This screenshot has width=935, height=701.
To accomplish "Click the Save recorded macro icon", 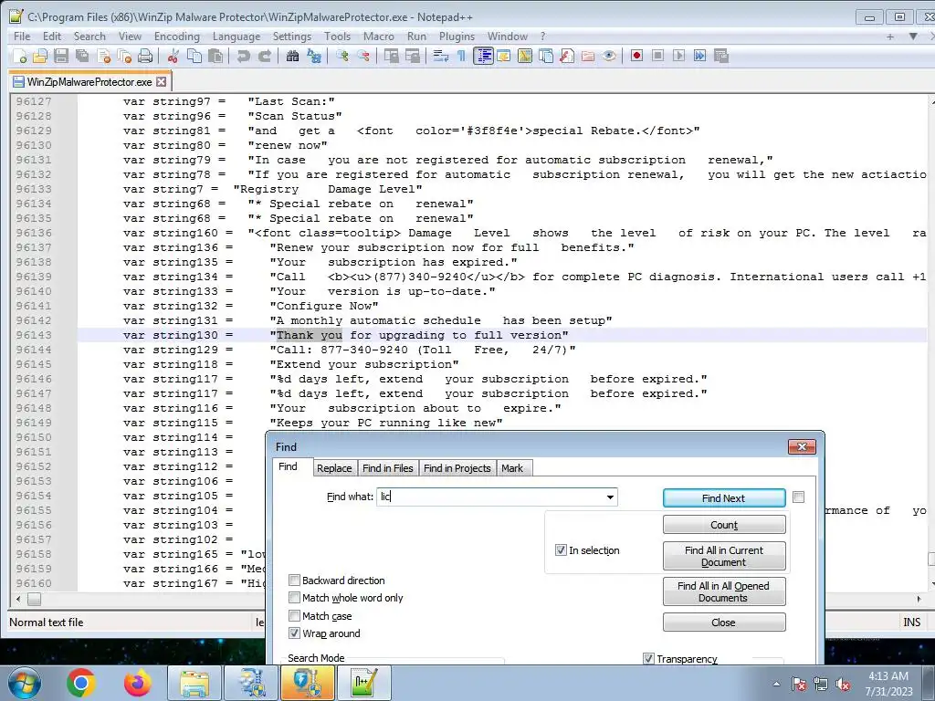I will point(721,56).
